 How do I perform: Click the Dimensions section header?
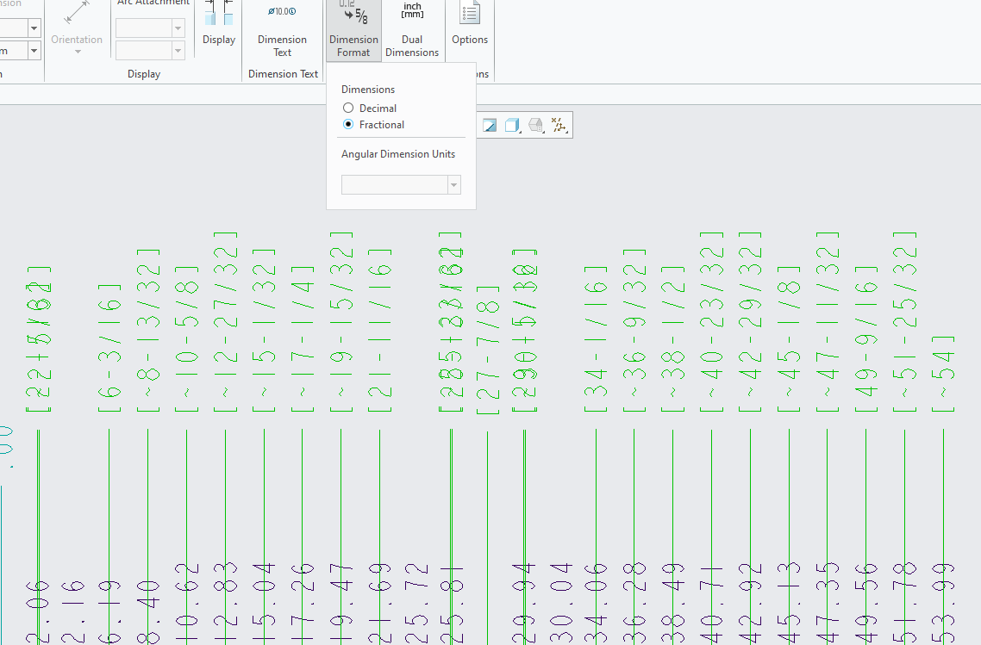tap(368, 89)
